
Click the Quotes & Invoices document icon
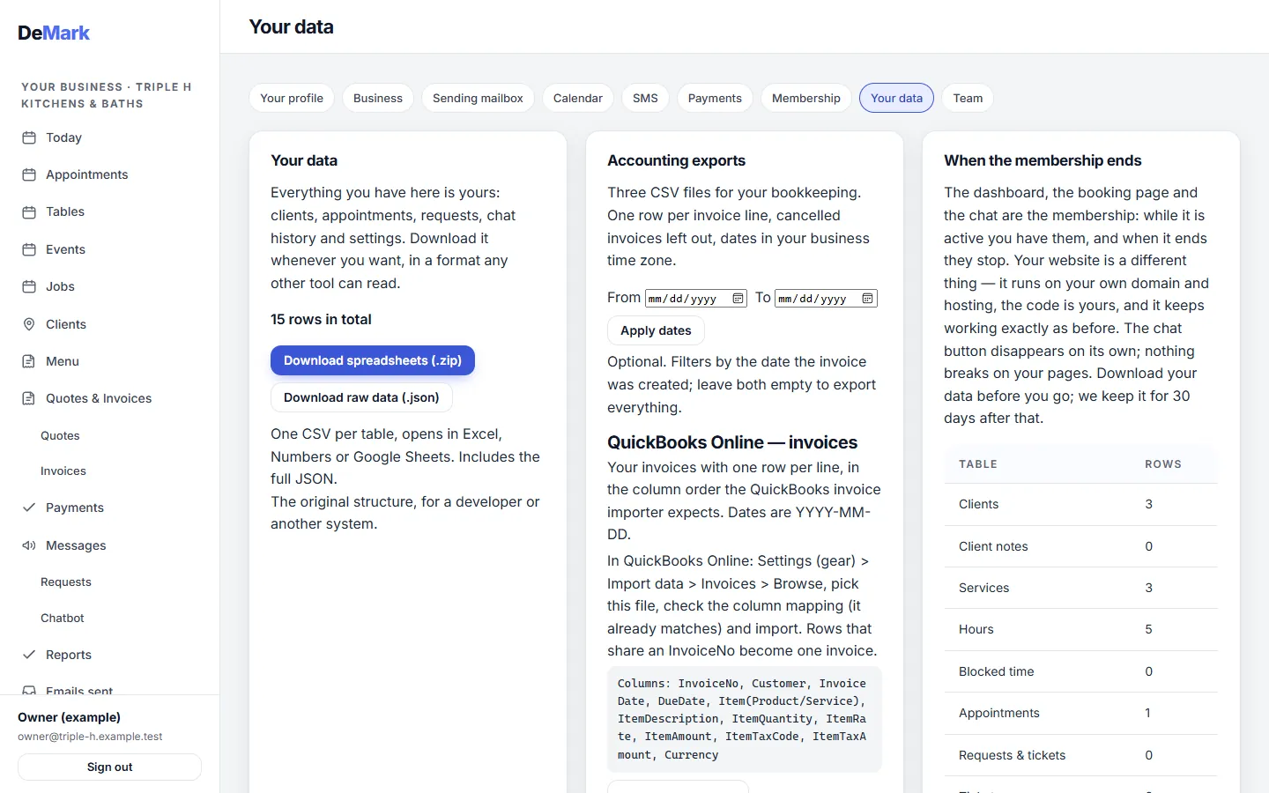pyautogui.click(x=29, y=398)
